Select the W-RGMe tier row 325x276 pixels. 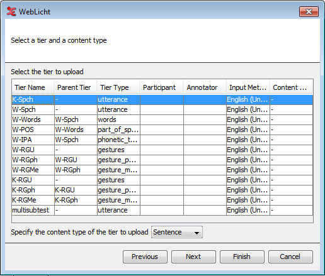162,170
